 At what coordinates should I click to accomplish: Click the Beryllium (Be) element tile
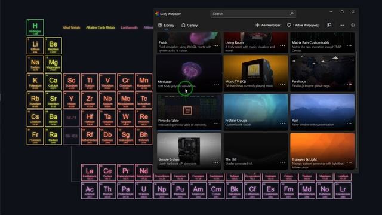(53, 46)
